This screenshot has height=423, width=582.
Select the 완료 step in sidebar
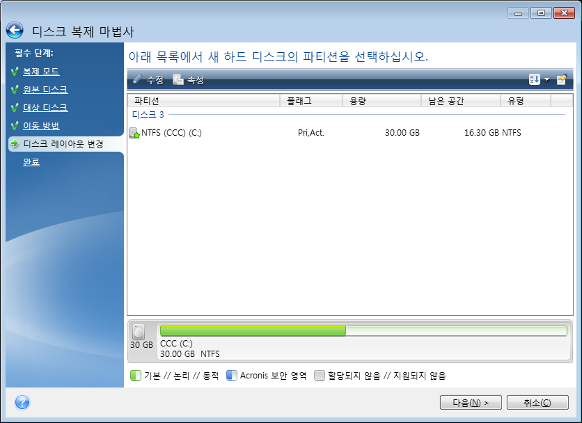pyautogui.click(x=31, y=162)
